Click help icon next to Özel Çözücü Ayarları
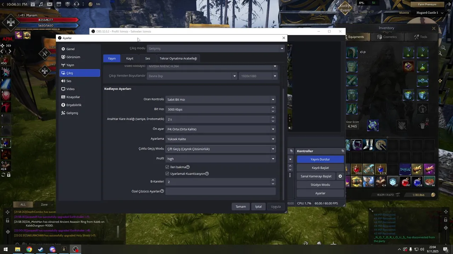This screenshot has width=453, height=254. click(x=162, y=191)
